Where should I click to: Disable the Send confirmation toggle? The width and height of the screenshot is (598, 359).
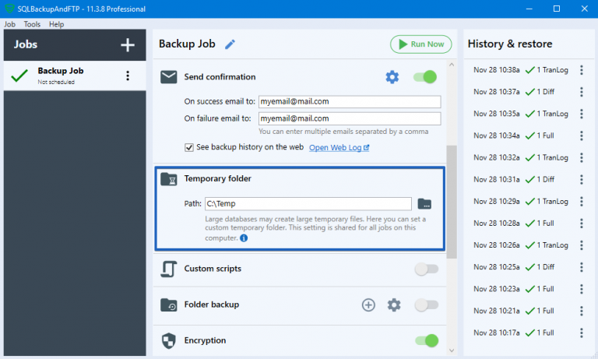click(x=425, y=77)
